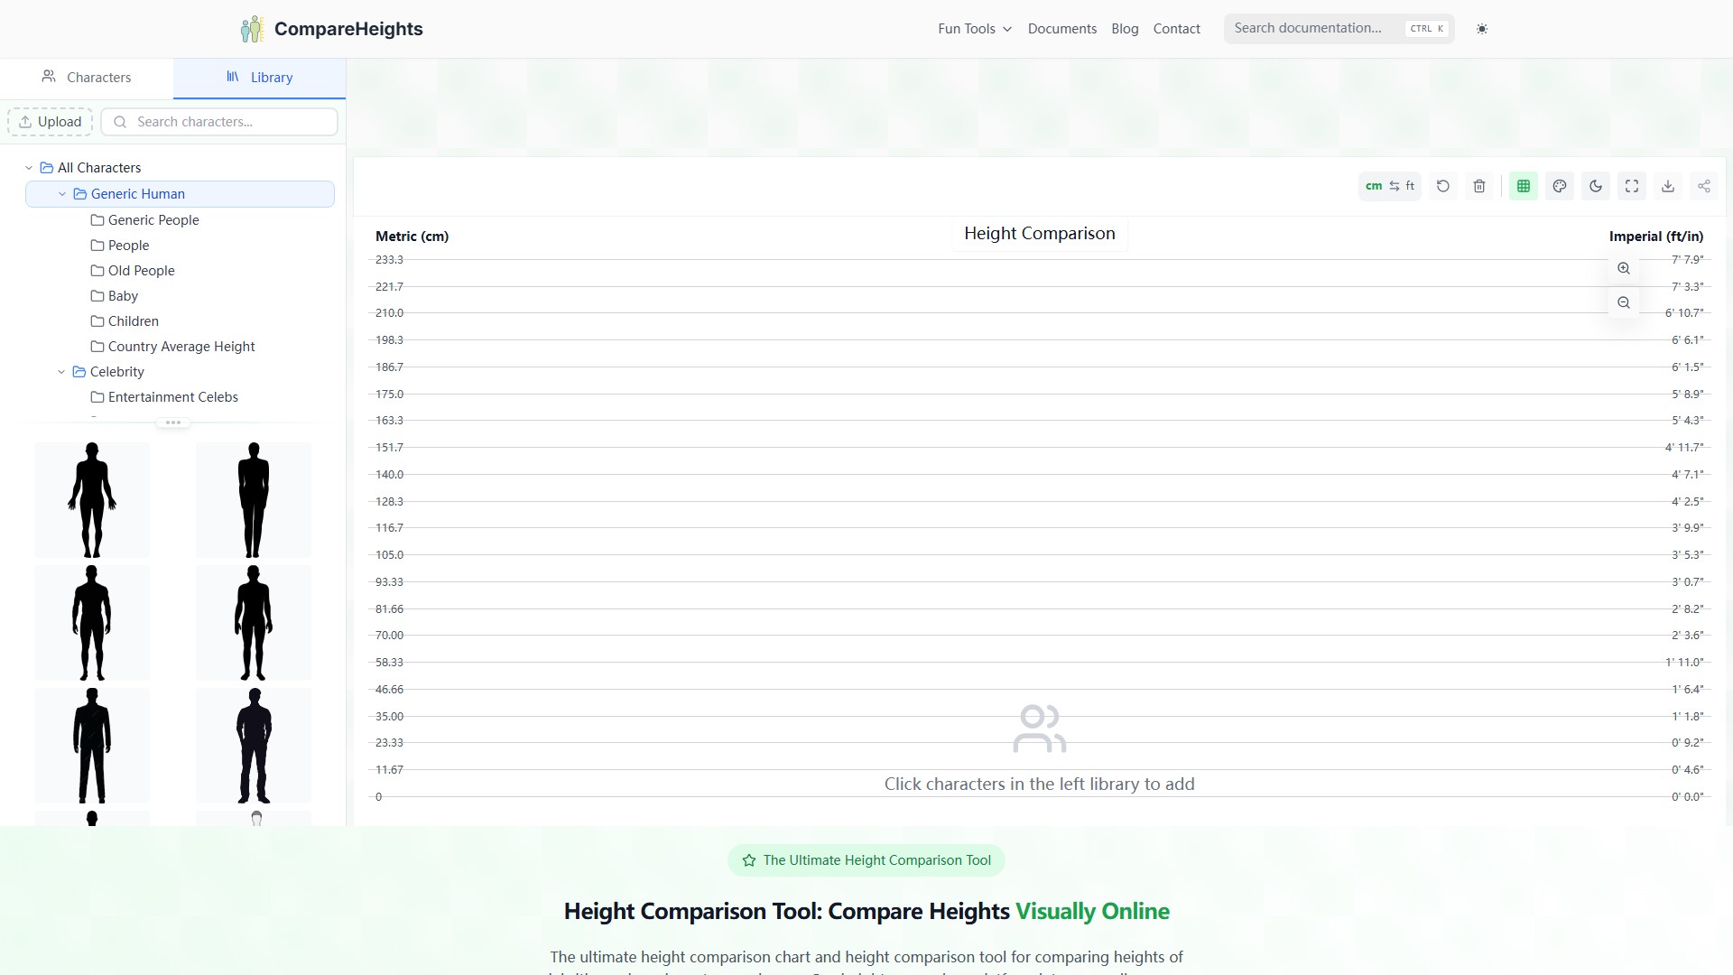Toggle the grid lines button
This screenshot has height=975, width=1733.
pos(1523,186)
